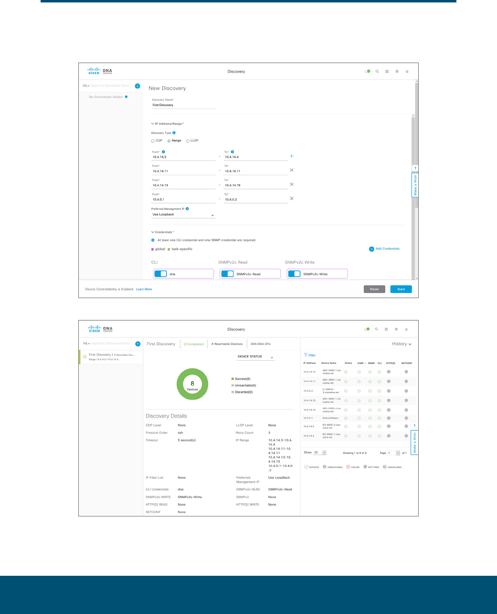The height and width of the screenshot is (614, 497).
Task: Remove the 10.4.0.1 to 10.4.0.2 range
Action: 292,198
